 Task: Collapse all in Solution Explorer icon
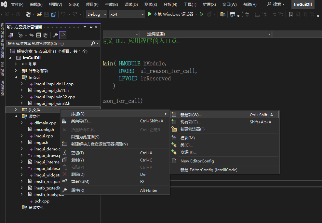[x=39, y=35]
